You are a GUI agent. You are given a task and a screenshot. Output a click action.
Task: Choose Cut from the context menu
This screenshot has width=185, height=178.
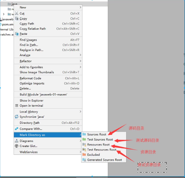48,13
